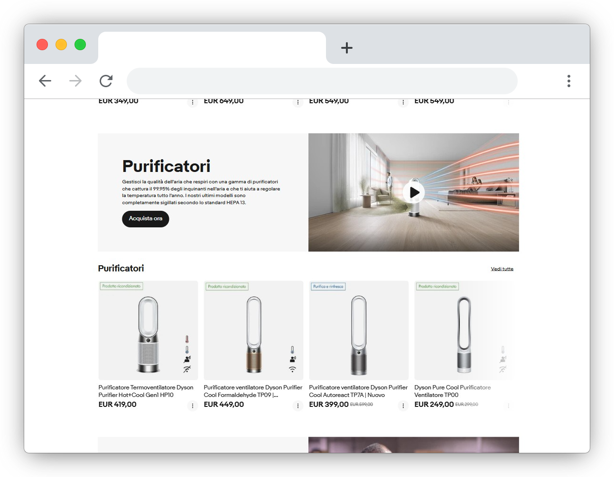This screenshot has height=477, width=614.
Task: Reload the current page
Action: (106, 81)
